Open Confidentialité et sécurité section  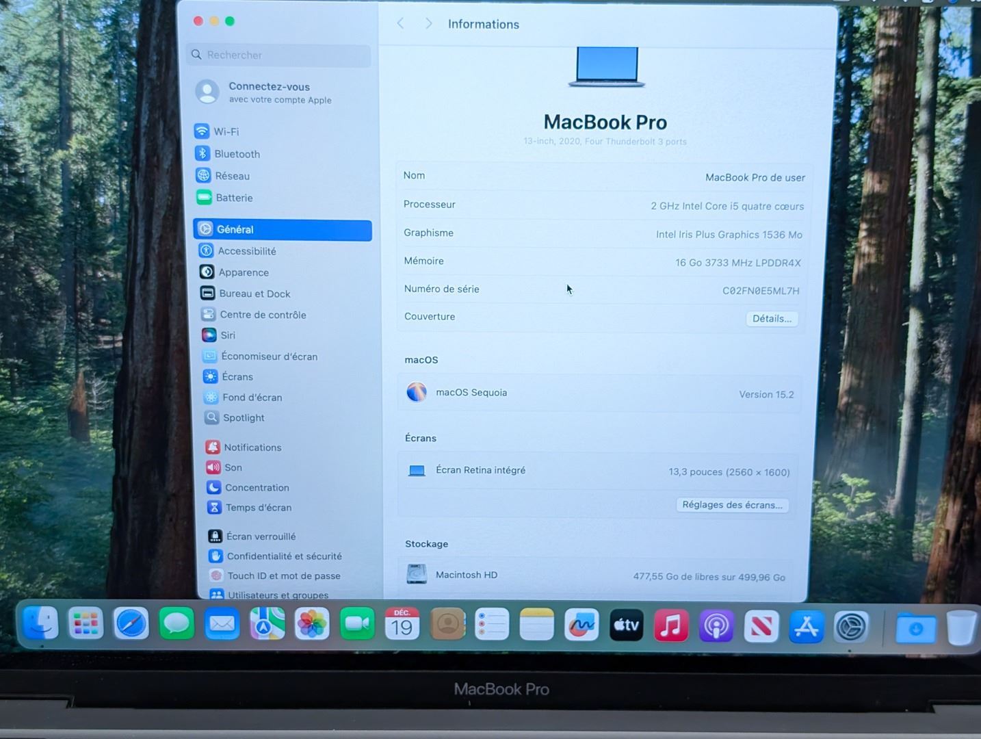point(284,556)
